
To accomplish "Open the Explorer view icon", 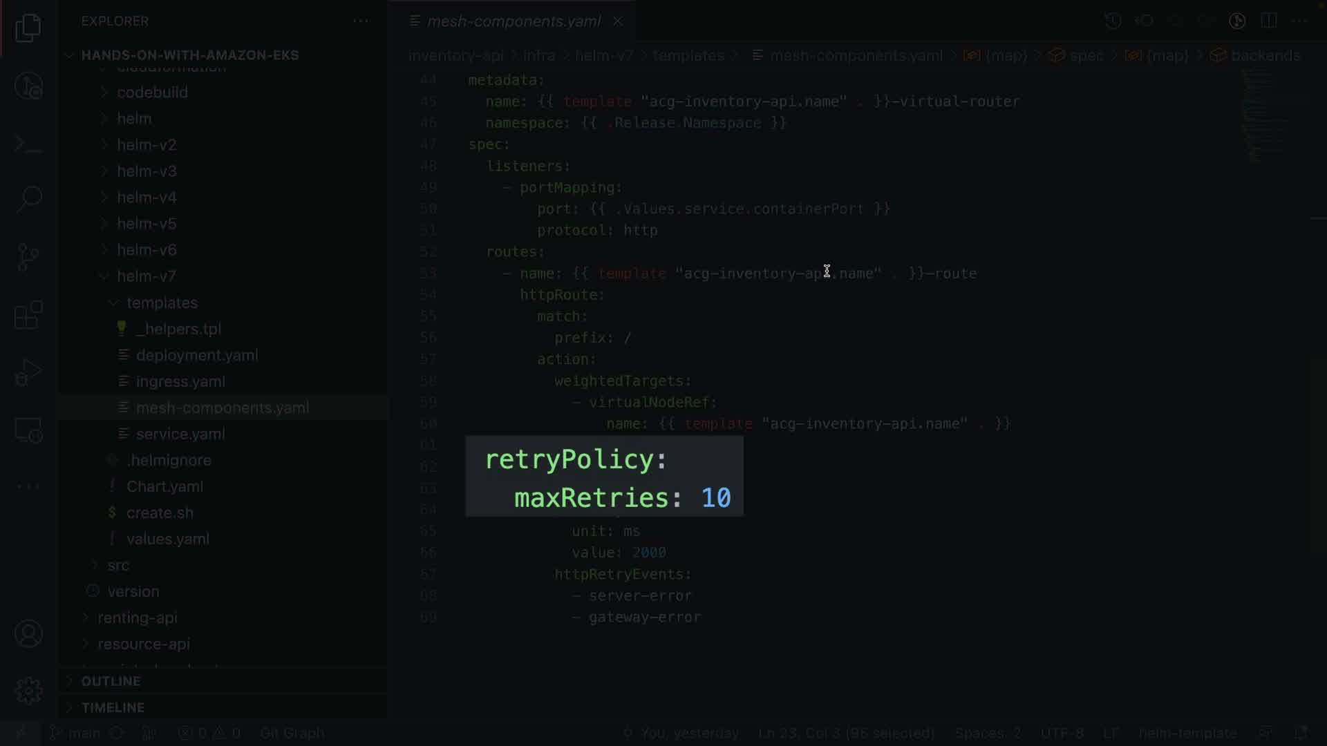I will click(28, 28).
